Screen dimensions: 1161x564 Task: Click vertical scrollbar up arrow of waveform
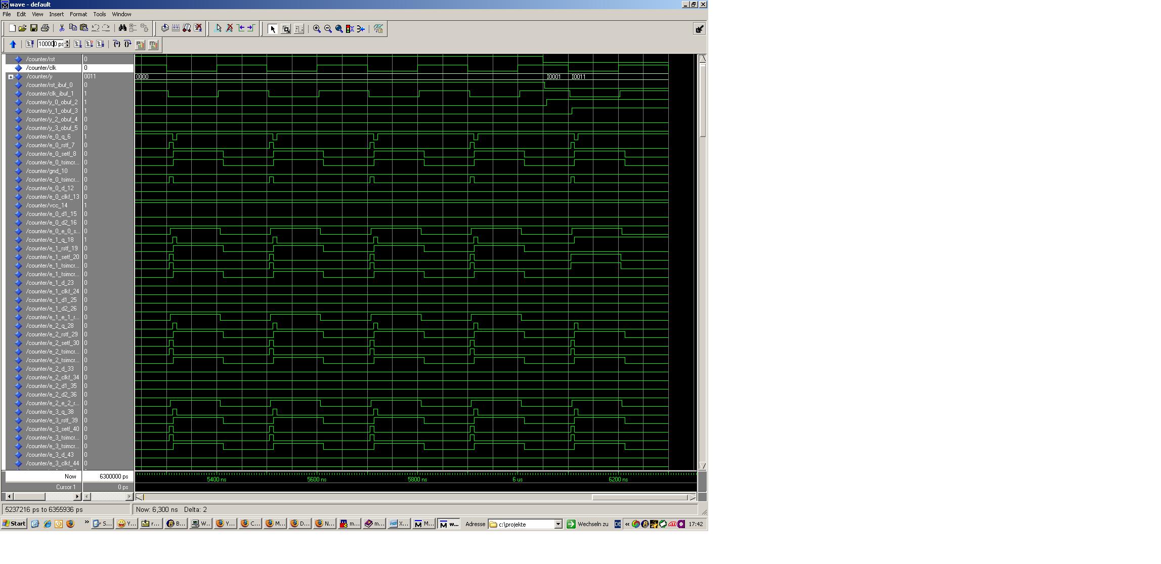pyautogui.click(x=702, y=59)
